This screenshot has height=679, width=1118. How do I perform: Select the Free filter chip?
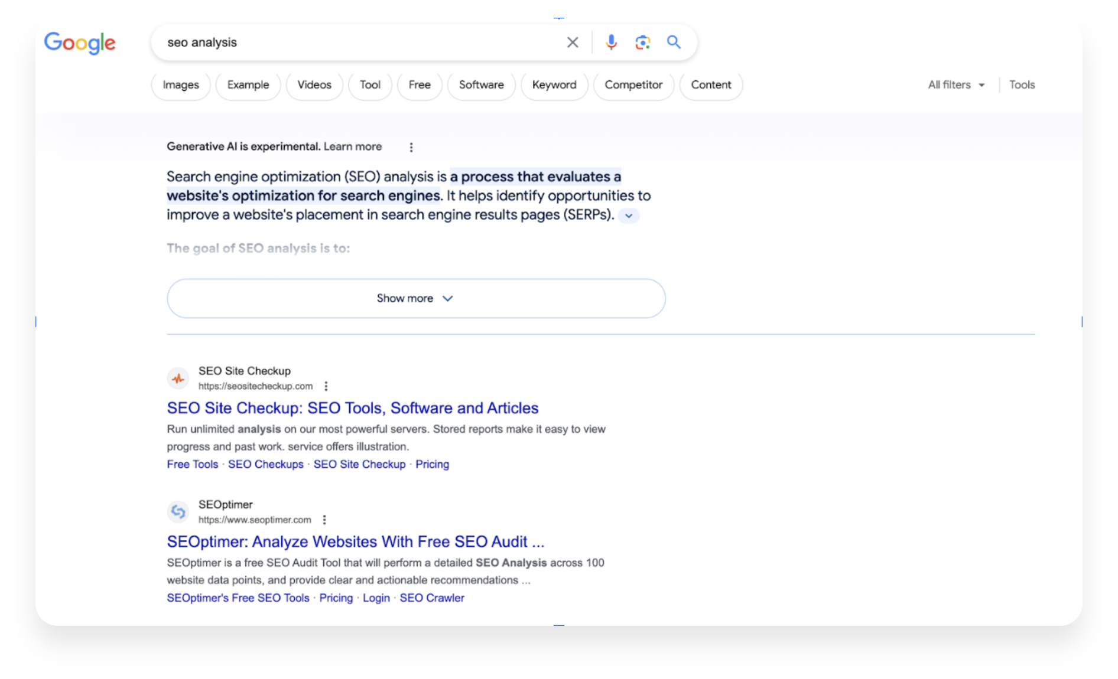[x=420, y=85]
